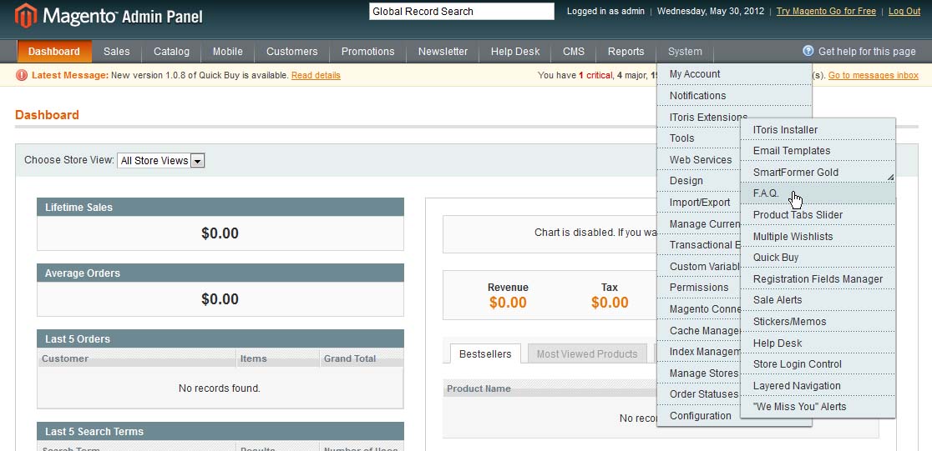Click the Product Name column header

tap(550, 388)
